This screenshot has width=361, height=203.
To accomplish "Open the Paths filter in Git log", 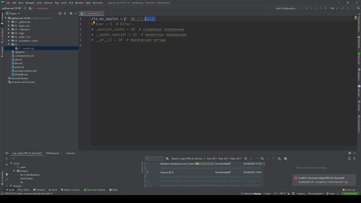I will tap(235, 158).
